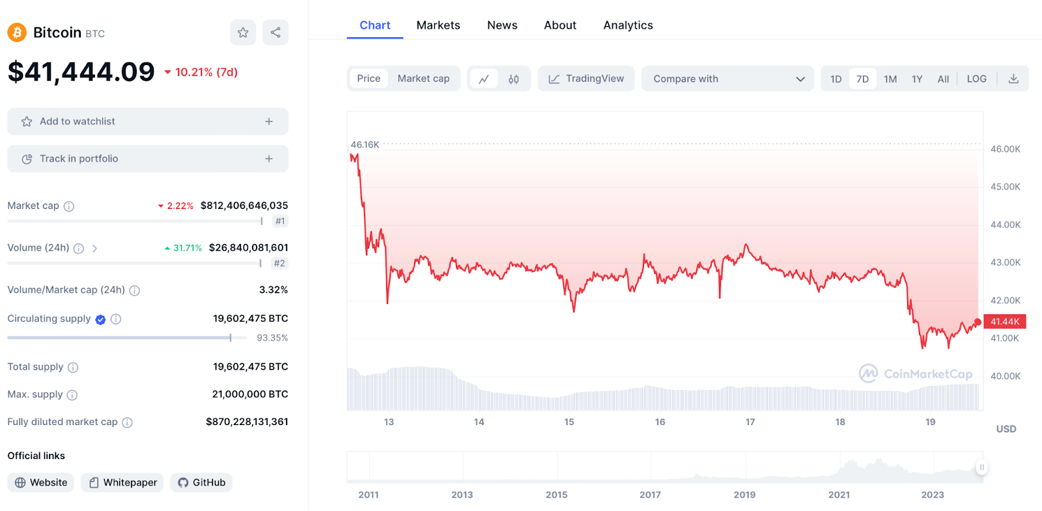Click the 19,602,475 BTC total supply value

coord(251,367)
